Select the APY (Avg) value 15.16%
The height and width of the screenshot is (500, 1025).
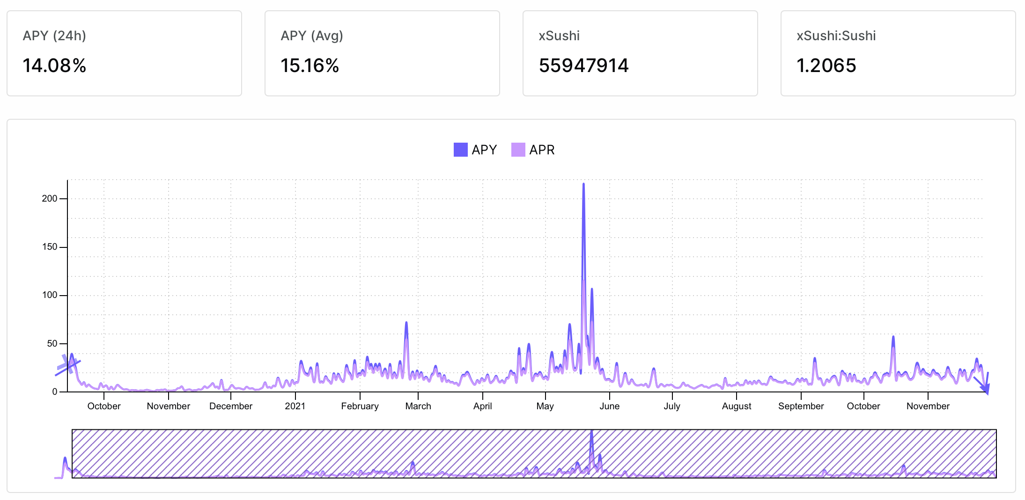310,65
